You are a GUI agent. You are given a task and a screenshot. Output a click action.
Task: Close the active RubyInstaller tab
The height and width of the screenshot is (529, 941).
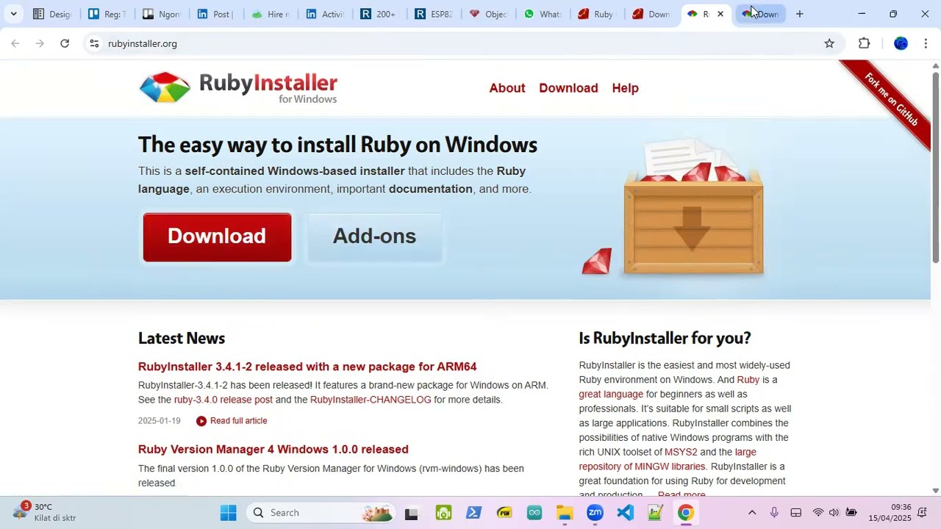click(720, 14)
